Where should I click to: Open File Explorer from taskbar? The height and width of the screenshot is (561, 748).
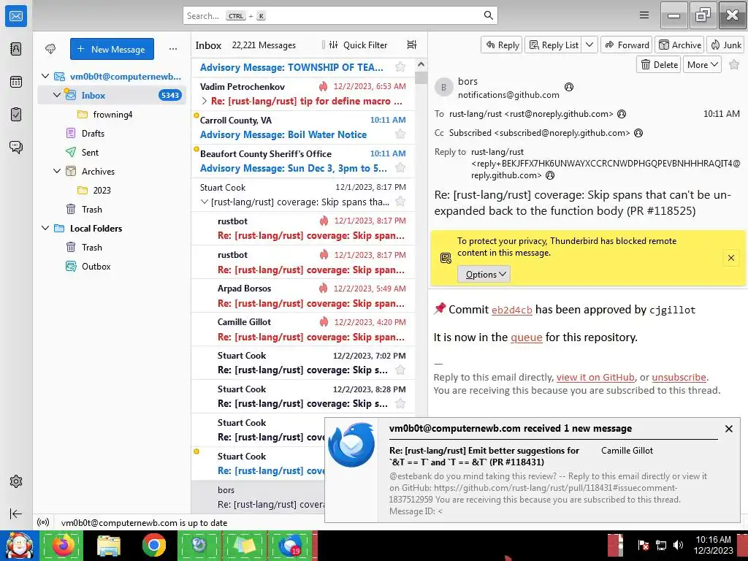tap(109, 545)
